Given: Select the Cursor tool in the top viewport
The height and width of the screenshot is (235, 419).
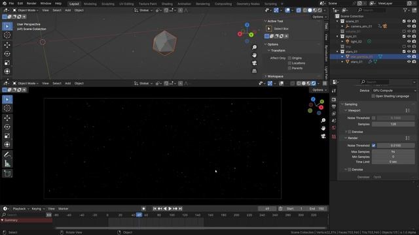Looking at the screenshot, I should pos(7,35).
